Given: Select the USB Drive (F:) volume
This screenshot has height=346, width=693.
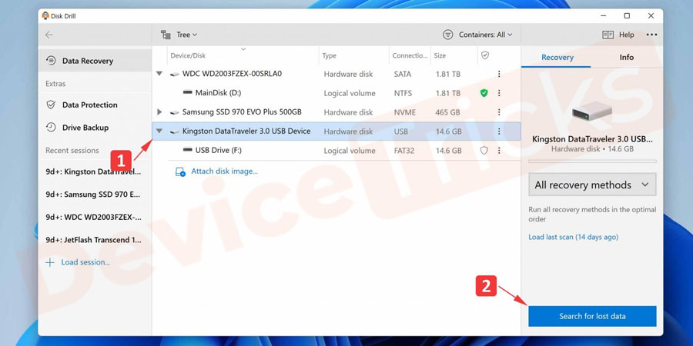Looking at the screenshot, I should (x=336, y=151).
